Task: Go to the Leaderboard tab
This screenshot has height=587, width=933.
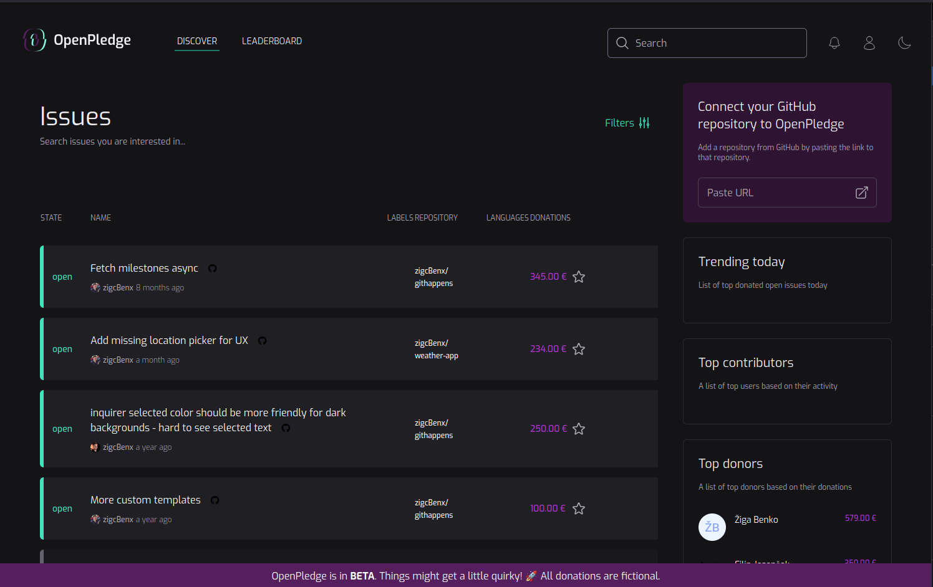Action: click(272, 41)
